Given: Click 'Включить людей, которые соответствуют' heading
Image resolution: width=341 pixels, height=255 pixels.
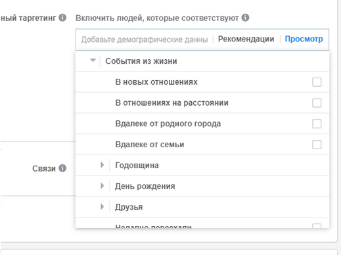Looking at the screenshot, I should 157,18.
